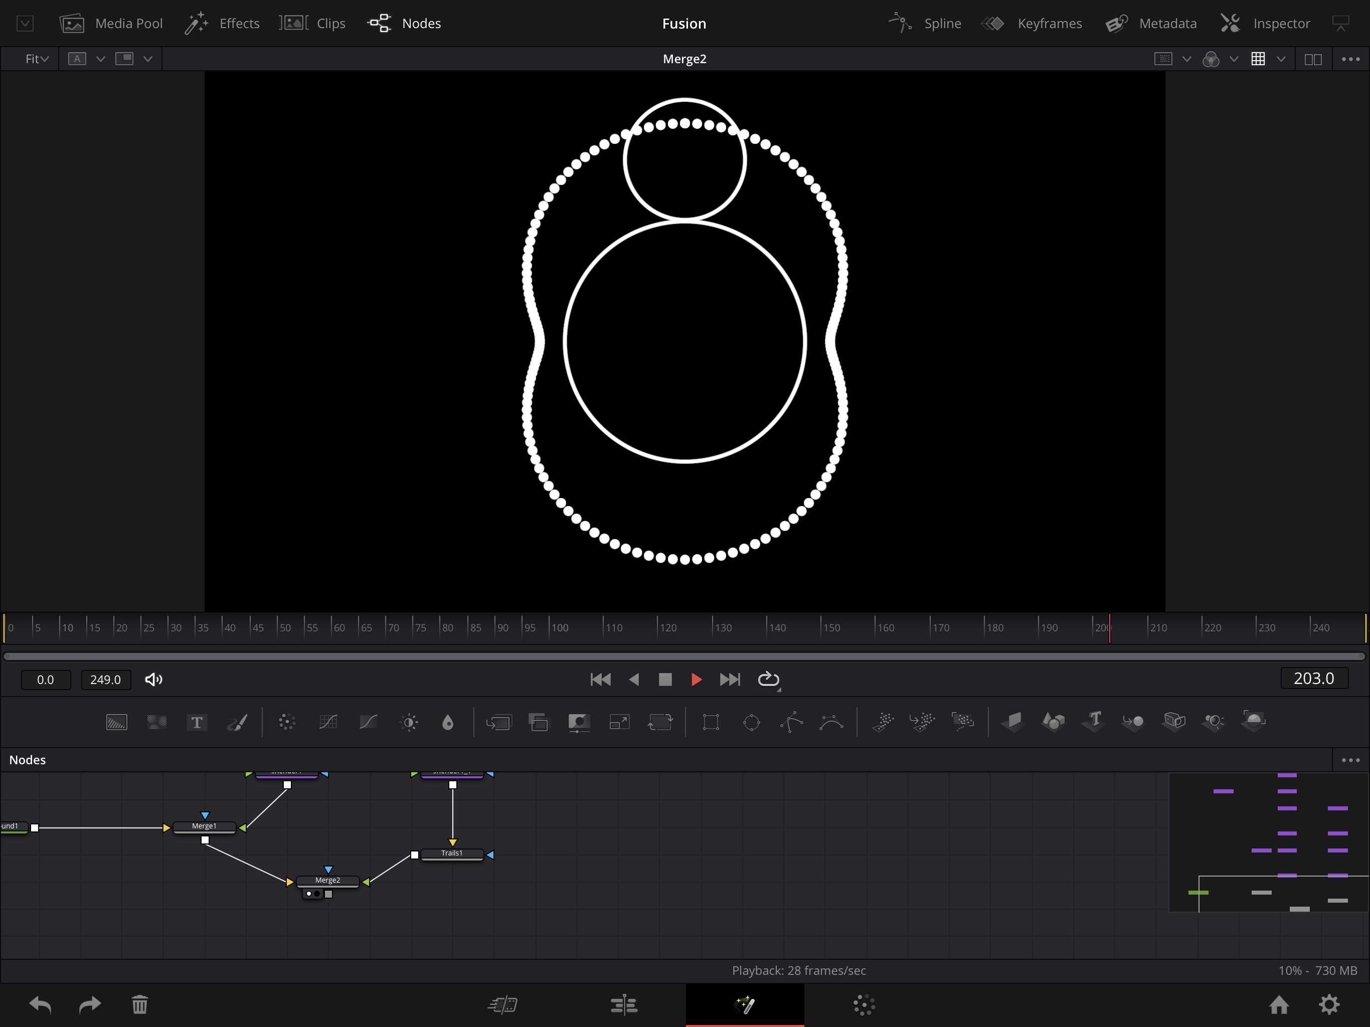This screenshot has height=1027, width=1370.
Task: Toggle loop playback mode
Action: click(769, 679)
